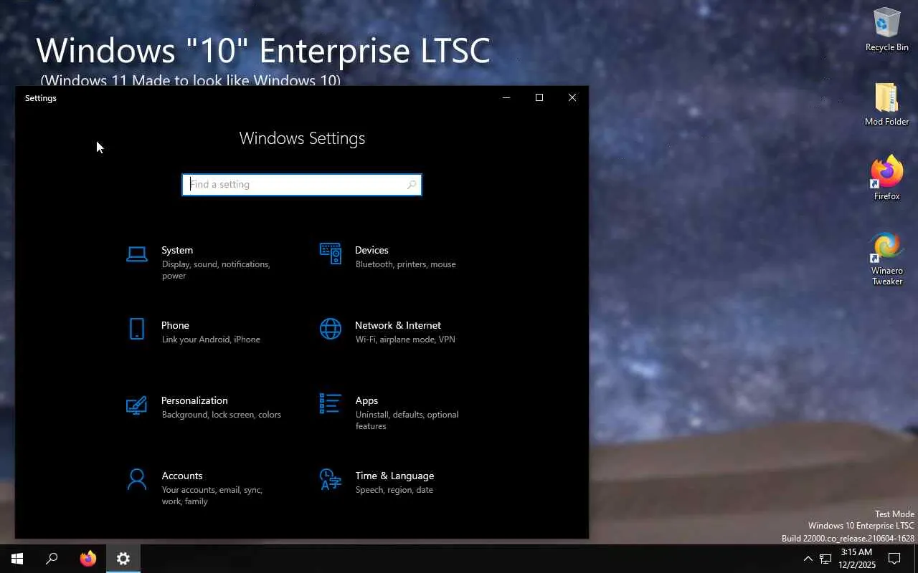Open Time & Language settings
Screen dimensions: 918x573
[x=399, y=482]
